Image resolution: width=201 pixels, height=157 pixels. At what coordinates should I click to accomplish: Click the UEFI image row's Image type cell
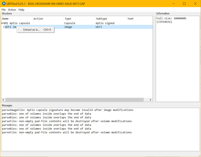click(x=68, y=27)
